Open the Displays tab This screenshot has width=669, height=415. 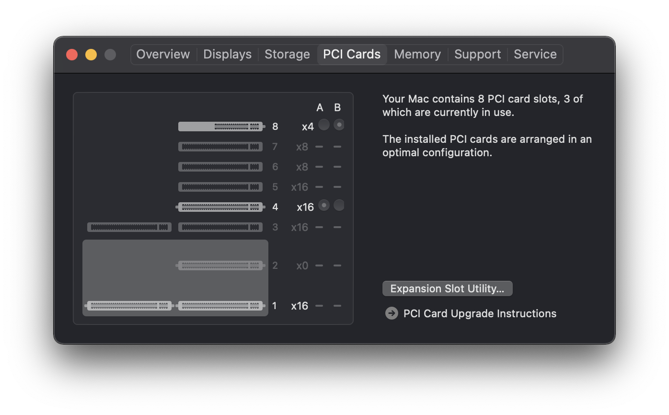click(x=227, y=54)
